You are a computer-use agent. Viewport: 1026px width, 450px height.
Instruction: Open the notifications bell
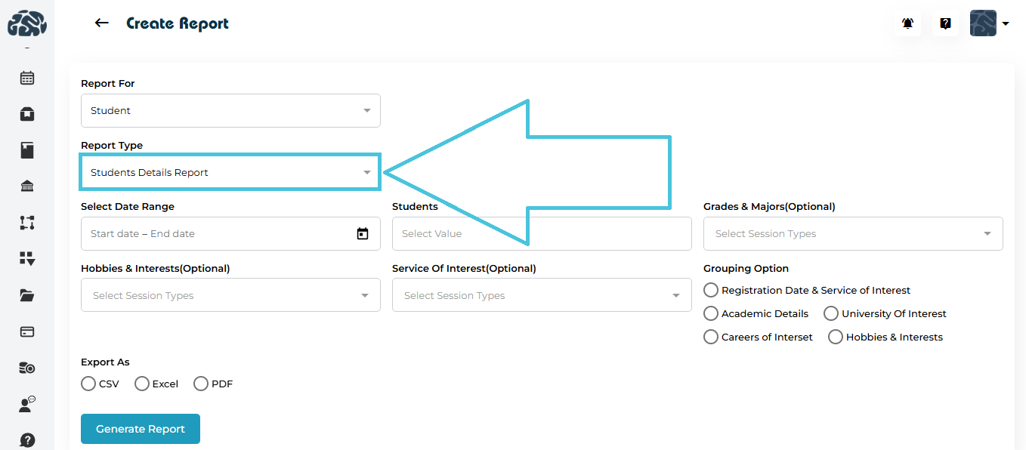tap(907, 23)
